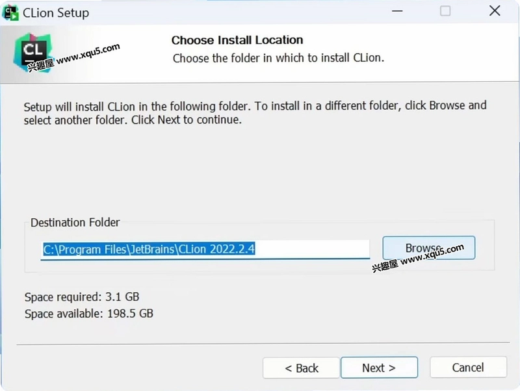The height and width of the screenshot is (391, 520).
Task: Close the CLion Setup dialog
Action: click(x=495, y=11)
